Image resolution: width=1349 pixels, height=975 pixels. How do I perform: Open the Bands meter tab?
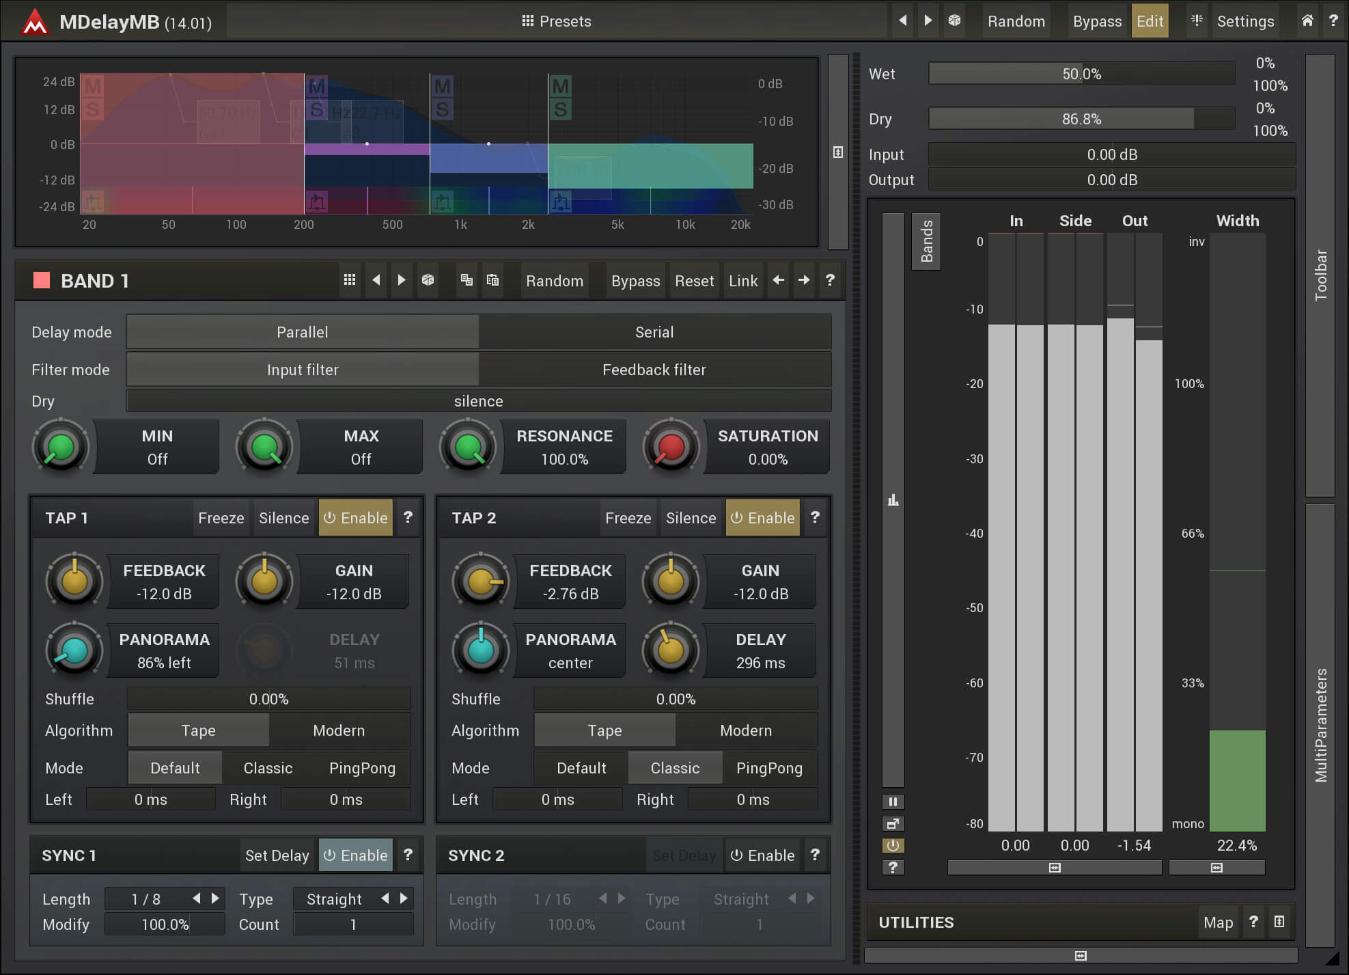[x=926, y=241]
